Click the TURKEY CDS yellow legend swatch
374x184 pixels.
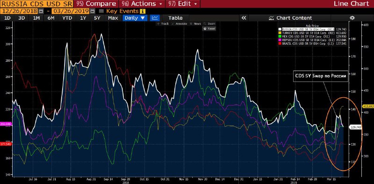click(x=280, y=33)
